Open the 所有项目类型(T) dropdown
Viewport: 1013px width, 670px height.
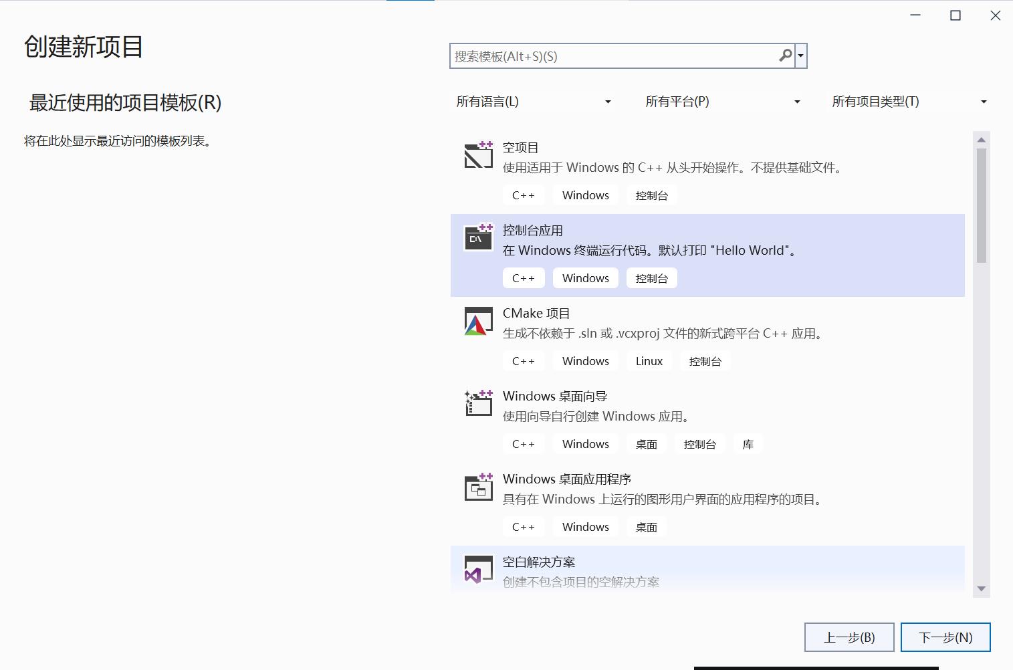pos(909,102)
